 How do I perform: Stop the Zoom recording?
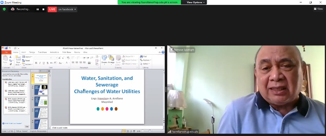(43, 9)
